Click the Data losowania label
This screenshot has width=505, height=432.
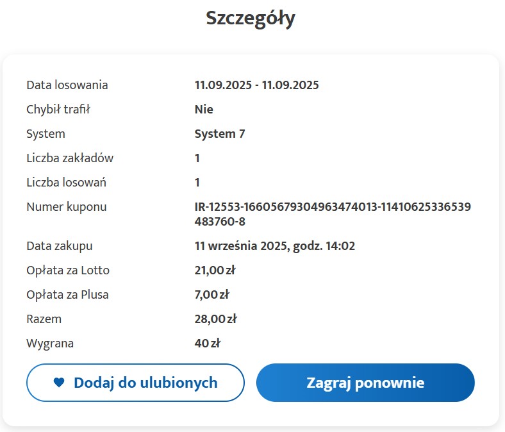(67, 85)
